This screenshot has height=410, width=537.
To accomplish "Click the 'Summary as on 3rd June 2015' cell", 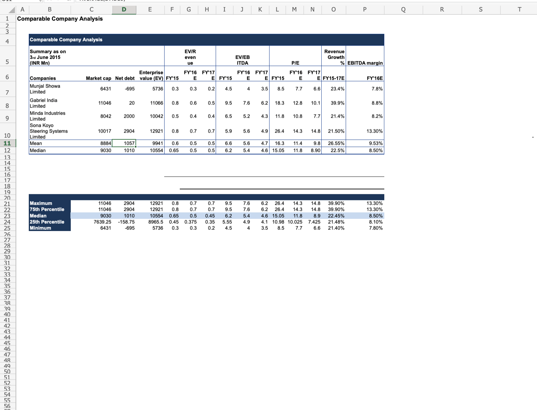I will (48, 57).
